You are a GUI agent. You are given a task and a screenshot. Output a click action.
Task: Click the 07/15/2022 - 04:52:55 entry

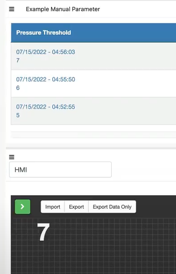tap(45, 107)
